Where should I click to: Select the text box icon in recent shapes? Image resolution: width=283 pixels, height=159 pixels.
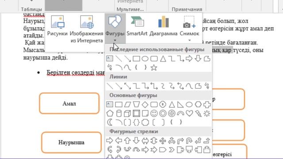point(110,59)
